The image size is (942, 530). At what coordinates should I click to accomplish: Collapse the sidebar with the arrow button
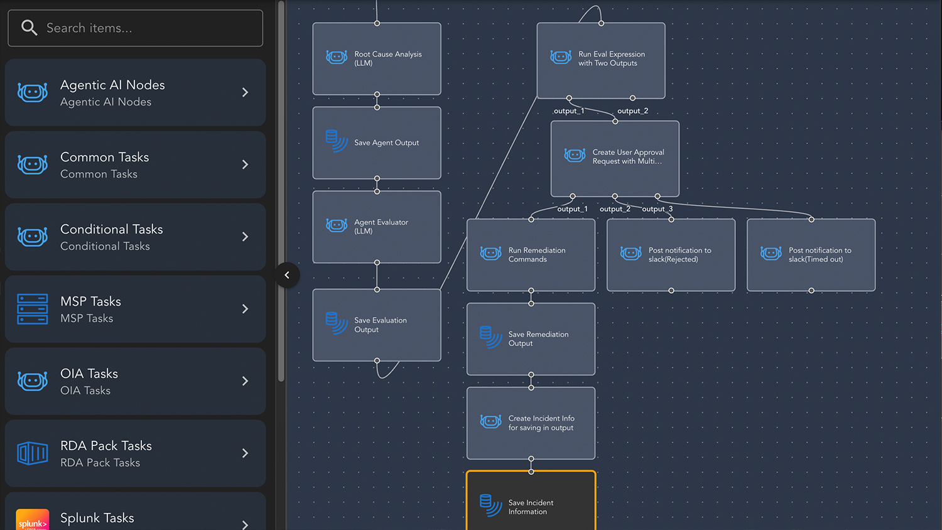click(x=287, y=275)
